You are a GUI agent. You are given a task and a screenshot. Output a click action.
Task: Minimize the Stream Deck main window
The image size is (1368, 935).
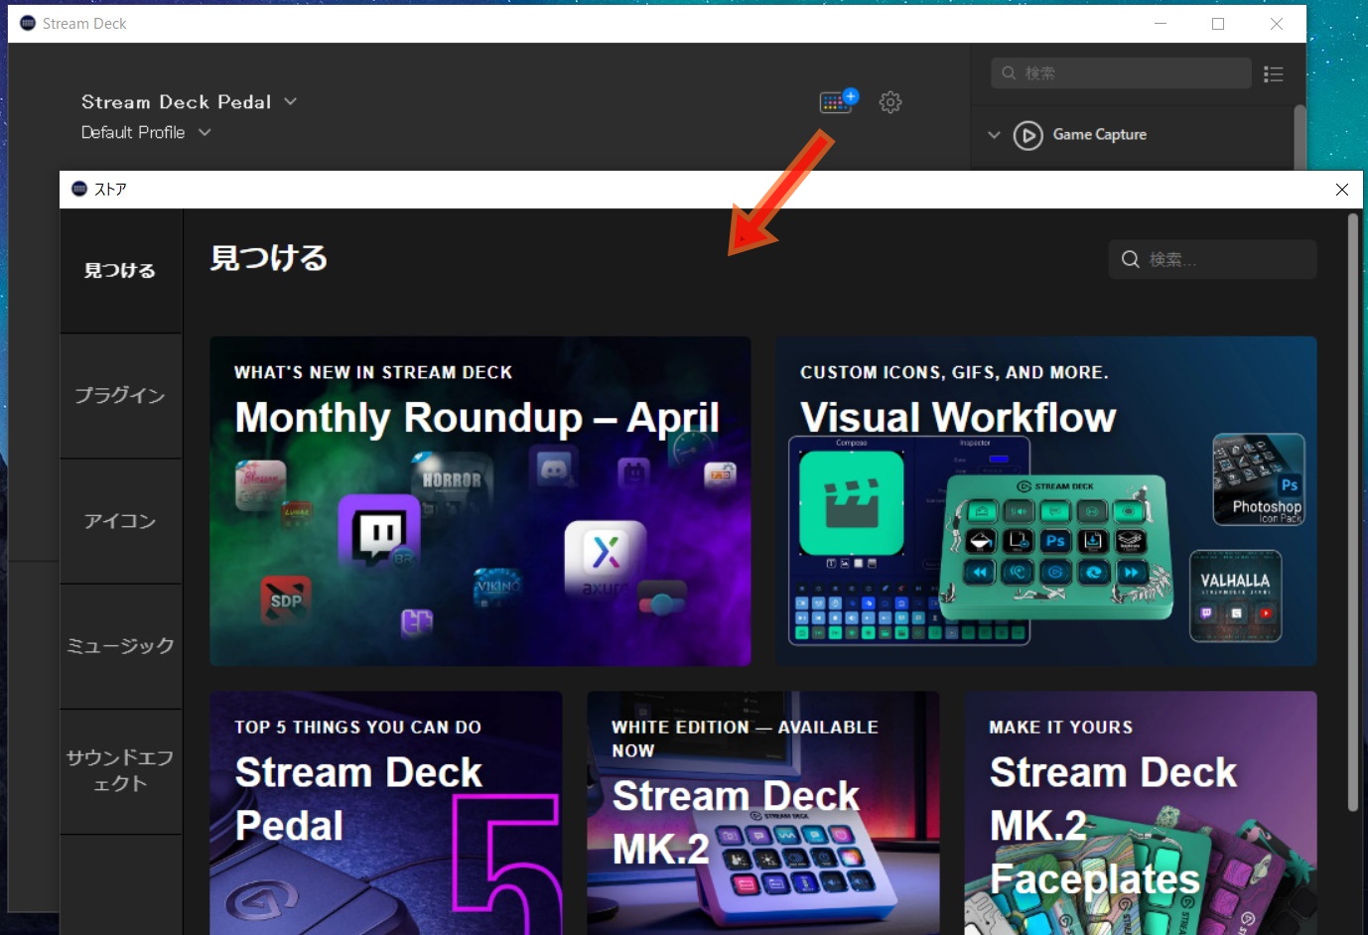click(1161, 24)
